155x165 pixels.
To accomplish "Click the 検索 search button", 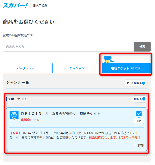I will click(x=142, y=47).
